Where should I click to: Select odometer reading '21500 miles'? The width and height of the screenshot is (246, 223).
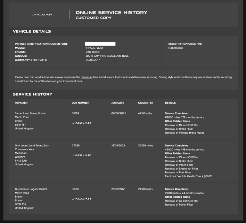pyautogui.click(x=145, y=189)
